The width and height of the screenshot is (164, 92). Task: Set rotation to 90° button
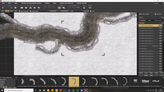7,11
